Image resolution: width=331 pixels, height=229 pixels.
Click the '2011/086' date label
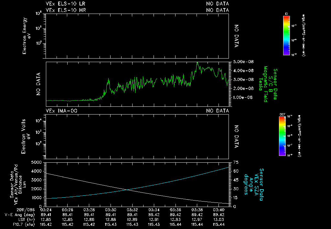pos(26,210)
